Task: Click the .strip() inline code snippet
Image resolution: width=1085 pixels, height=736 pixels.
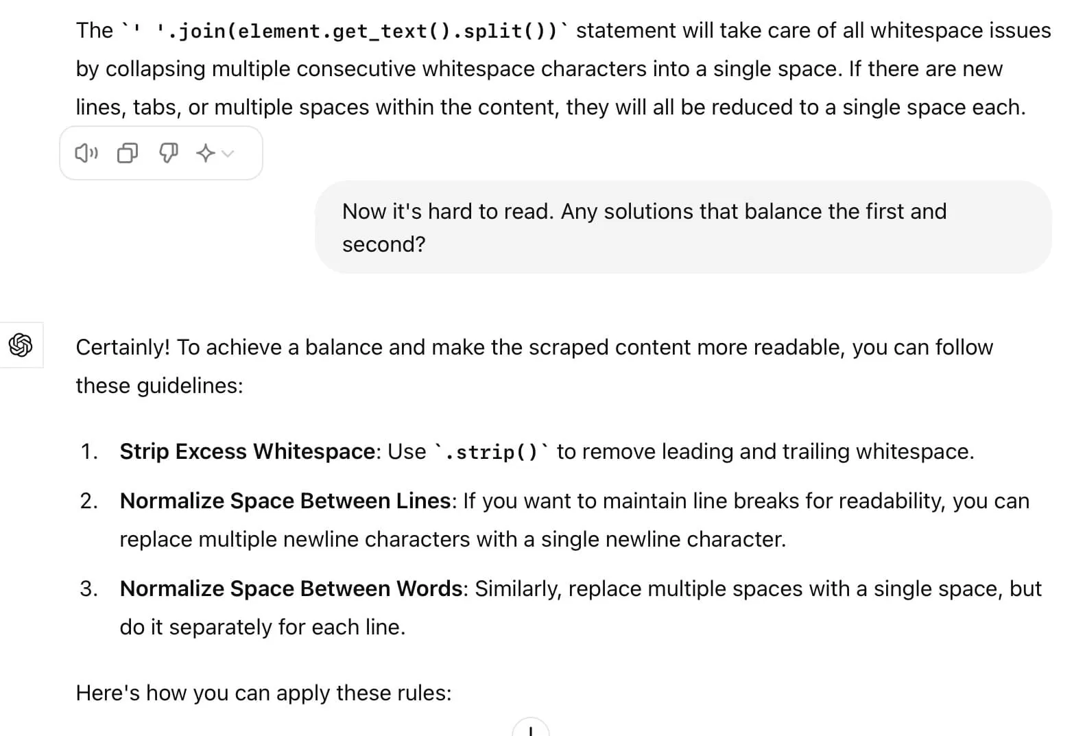Action: pyautogui.click(x=491, y=452)
